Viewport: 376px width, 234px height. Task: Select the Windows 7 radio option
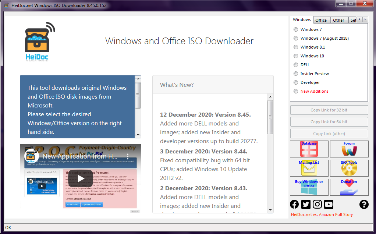click(x=308, y=29)
